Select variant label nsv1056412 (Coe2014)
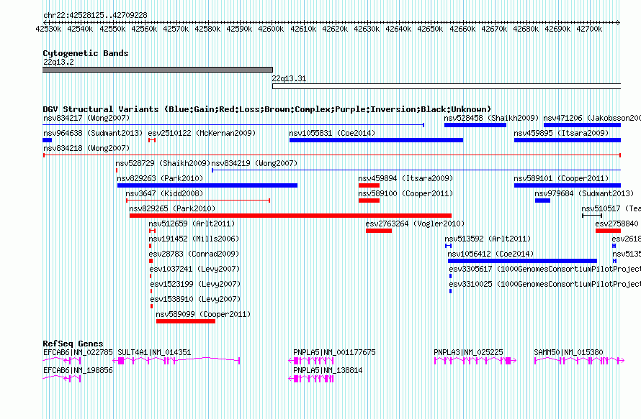 pyautogui.click(x=490, y=254)
